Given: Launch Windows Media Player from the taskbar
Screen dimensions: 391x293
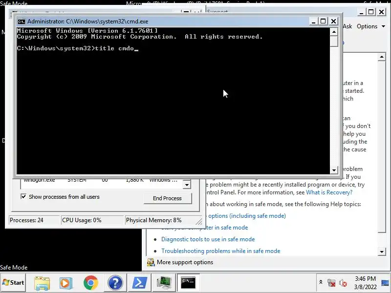Looking at the screenshot, I should 66,283.
